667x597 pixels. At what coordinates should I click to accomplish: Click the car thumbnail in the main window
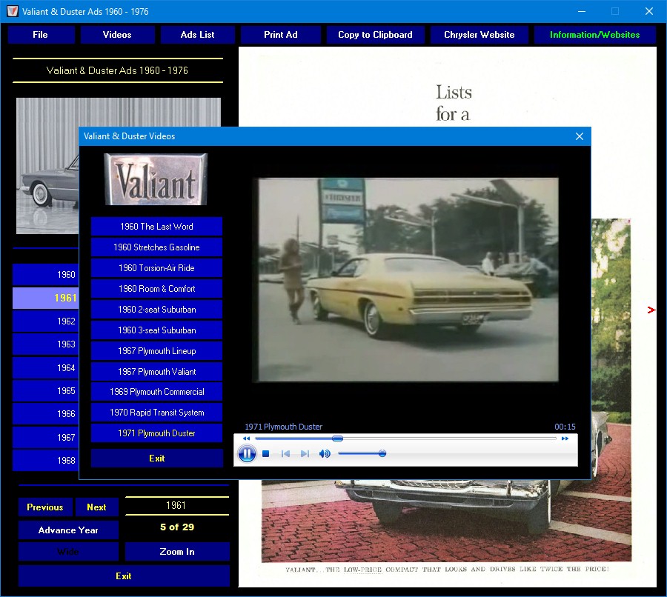(47, 166)
